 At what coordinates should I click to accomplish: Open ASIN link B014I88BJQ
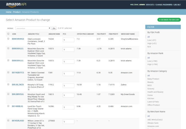tap(18, 106)
